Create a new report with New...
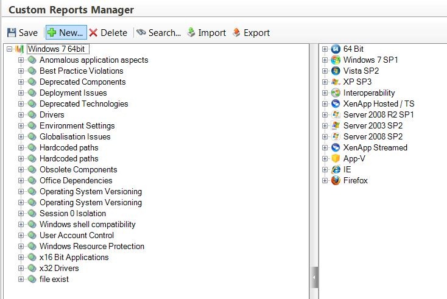 click(x=66, y=32)
